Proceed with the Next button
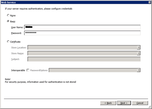This screenshot has height=109, width=152. (x=124, y=103)
